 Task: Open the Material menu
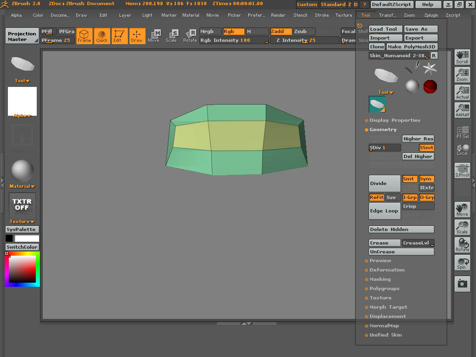[x=191, y=15]
